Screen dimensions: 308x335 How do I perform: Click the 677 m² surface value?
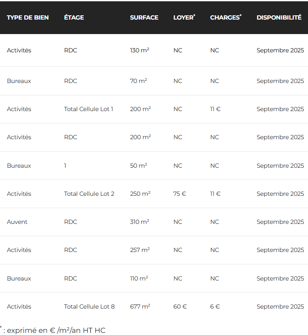point(140,306)
